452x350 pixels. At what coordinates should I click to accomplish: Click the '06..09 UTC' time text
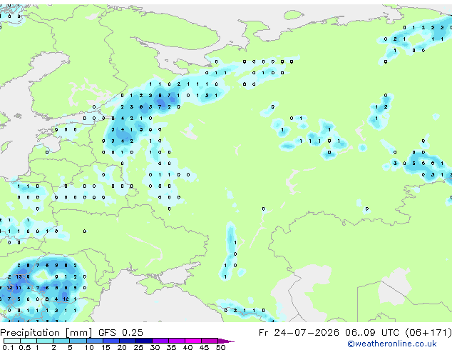point(374,333)
